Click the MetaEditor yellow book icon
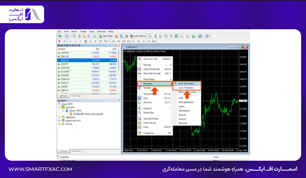 116,36
